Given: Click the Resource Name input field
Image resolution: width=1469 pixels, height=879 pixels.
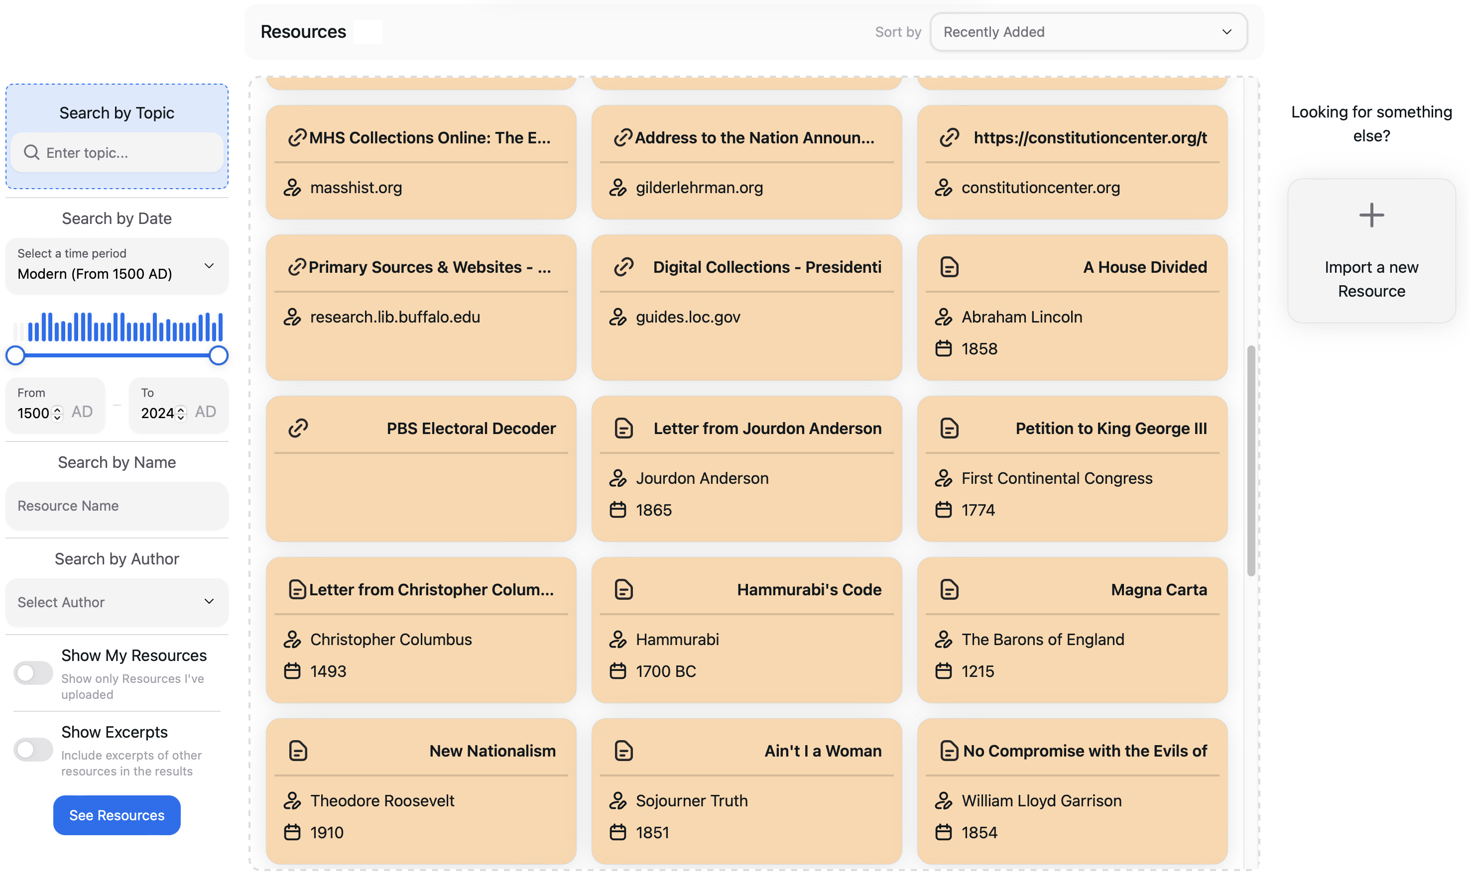Looking at the screenshot, I should coord(117,505).
